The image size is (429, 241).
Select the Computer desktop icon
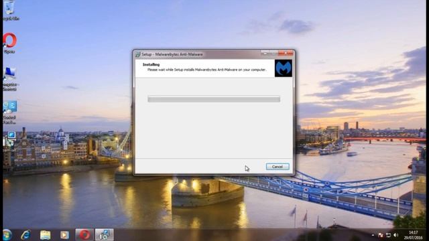pos(10,79)
